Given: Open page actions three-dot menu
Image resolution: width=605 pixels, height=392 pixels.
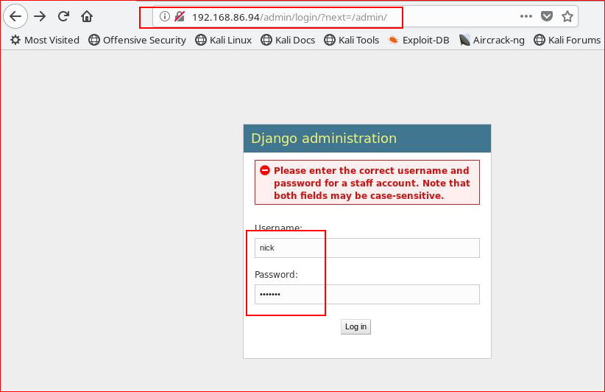Looking at the screenshot, I should coord(526,16).
